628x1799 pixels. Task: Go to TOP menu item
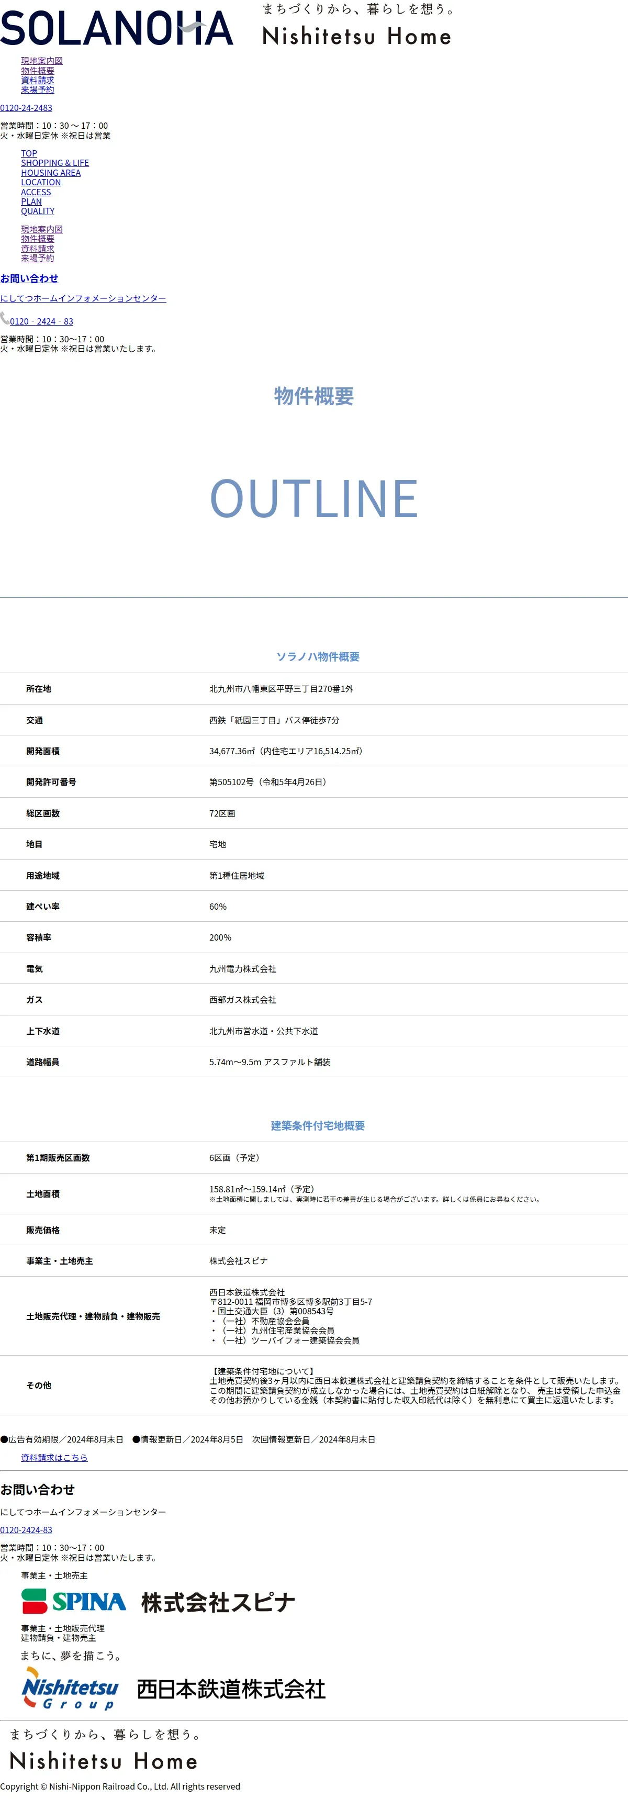pos(29,154)
